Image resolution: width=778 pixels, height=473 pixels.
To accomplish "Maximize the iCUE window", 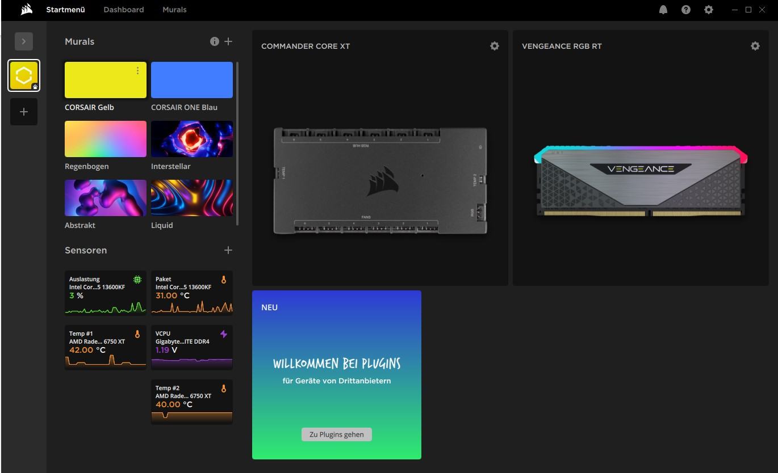I will [748, 10].
